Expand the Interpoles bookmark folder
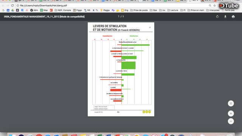Viewport: 242px width, 136px height. [x=213, y=10]
